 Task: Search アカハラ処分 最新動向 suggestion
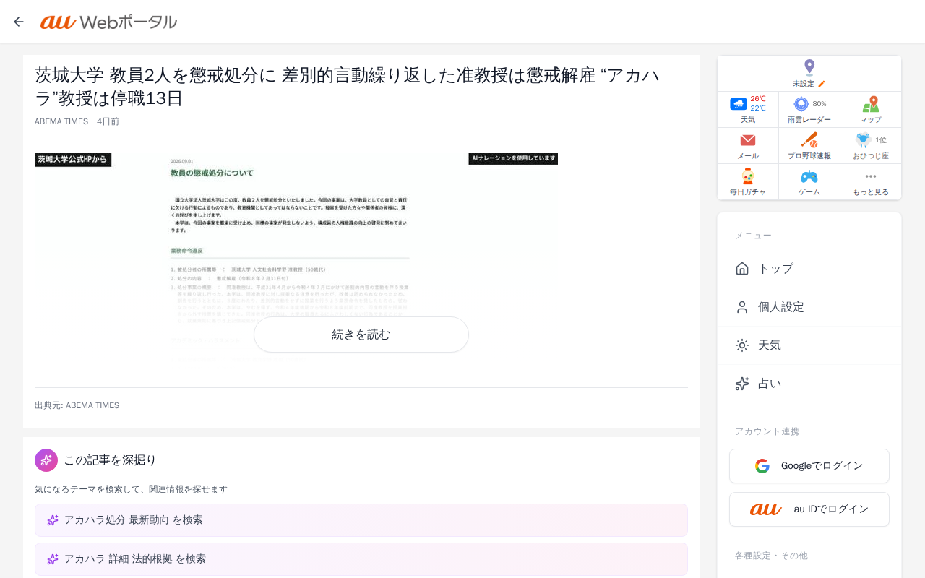(361, 520)
